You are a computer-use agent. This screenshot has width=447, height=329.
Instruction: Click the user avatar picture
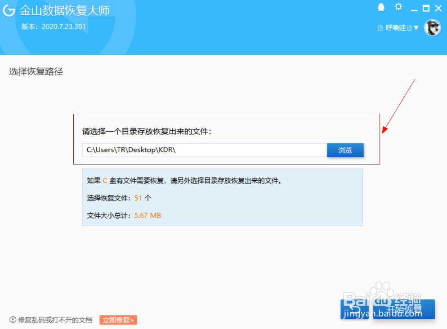point(433,27)
